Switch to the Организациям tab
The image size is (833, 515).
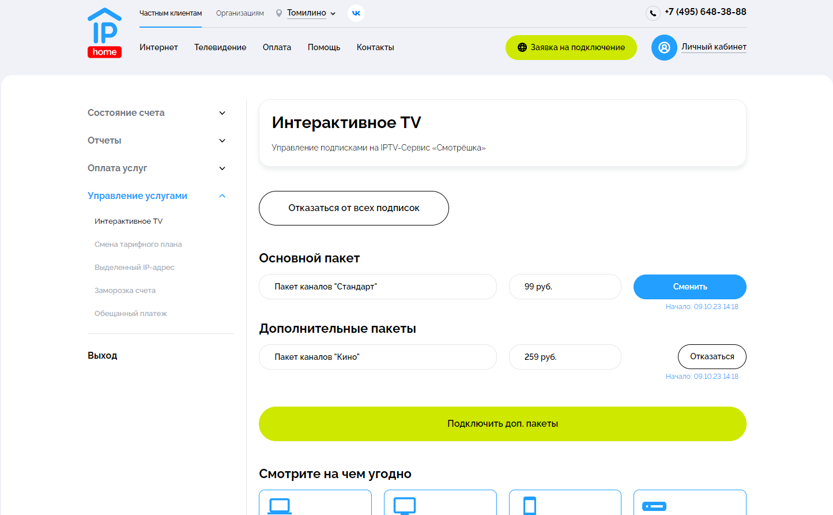click(240, 13)
